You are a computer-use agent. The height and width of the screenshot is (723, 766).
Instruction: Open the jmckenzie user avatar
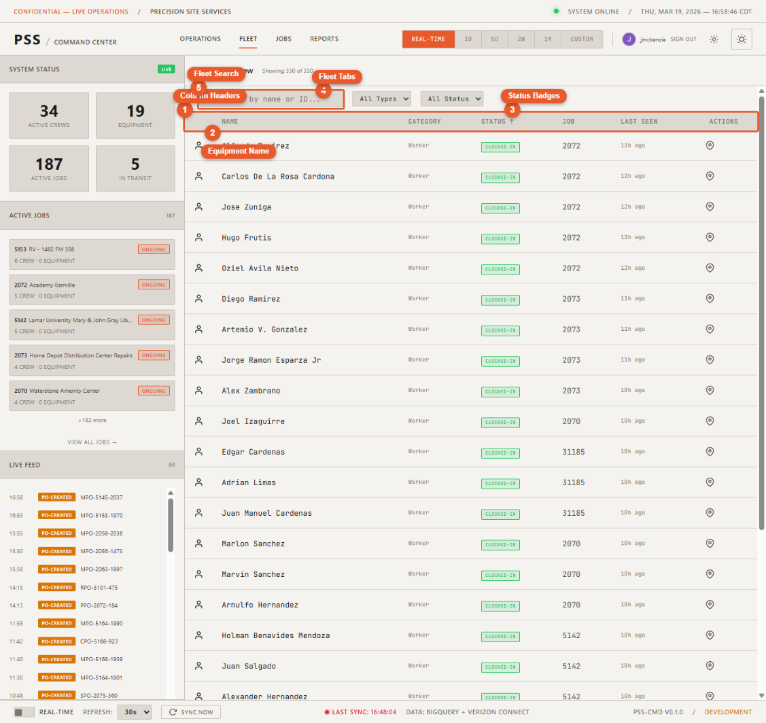(629, 39)
